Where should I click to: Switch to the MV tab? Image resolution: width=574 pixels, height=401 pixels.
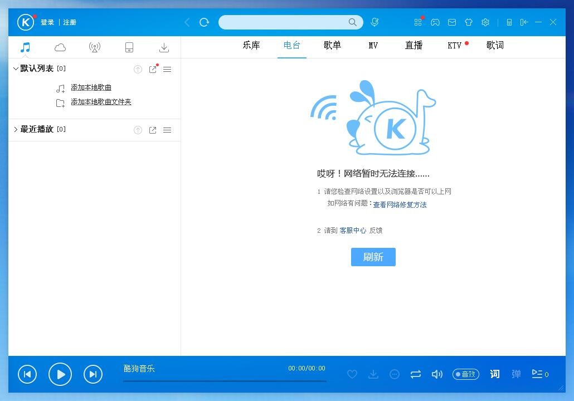373,45
